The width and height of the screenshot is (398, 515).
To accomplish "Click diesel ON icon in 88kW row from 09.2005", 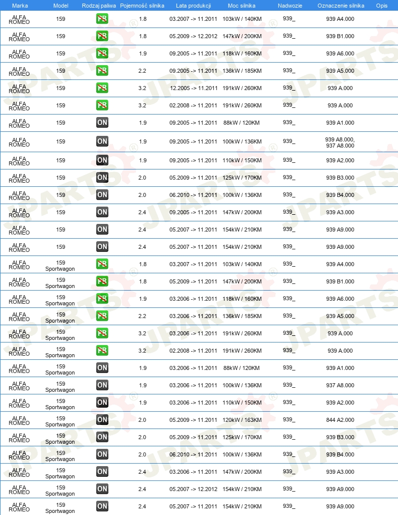I will (x=102, y=123).
